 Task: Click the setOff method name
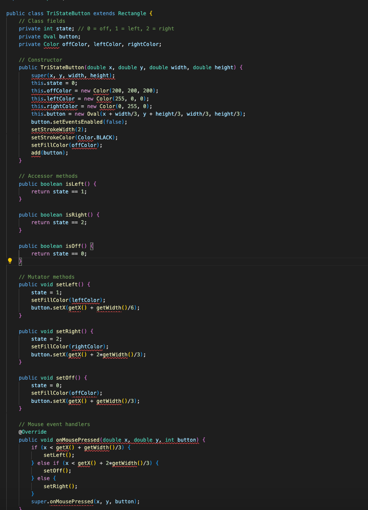tap(66, 377)
